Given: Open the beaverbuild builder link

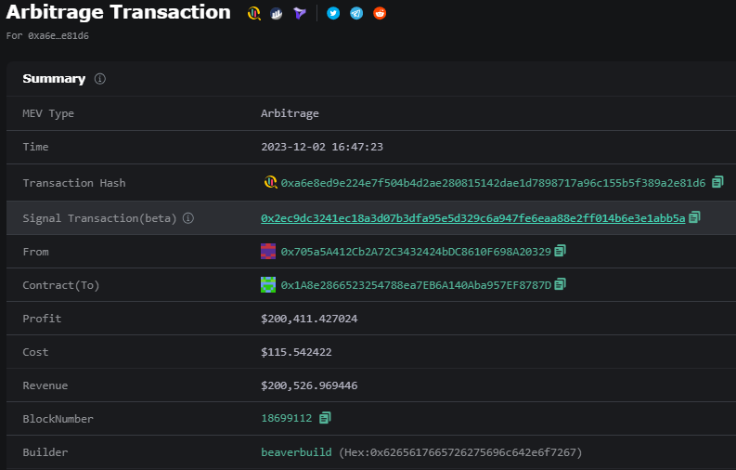Looking at the screenshot, I should (296, 452).
